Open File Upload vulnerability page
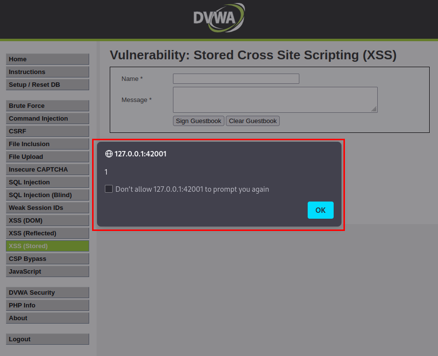The height and width of the screenshot is (356, 438). (x=48, y=156)
